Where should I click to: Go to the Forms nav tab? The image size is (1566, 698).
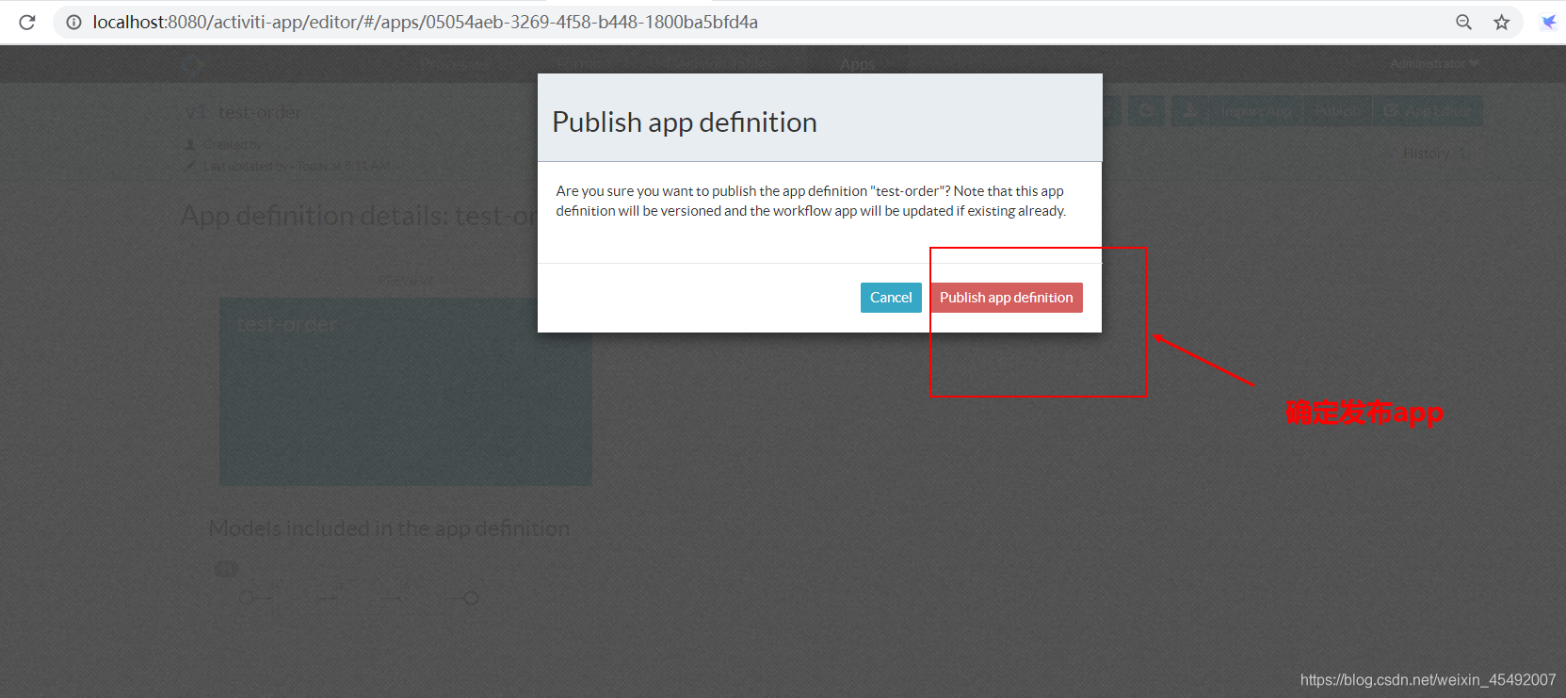pyautogui.click(x=576, y=64)
